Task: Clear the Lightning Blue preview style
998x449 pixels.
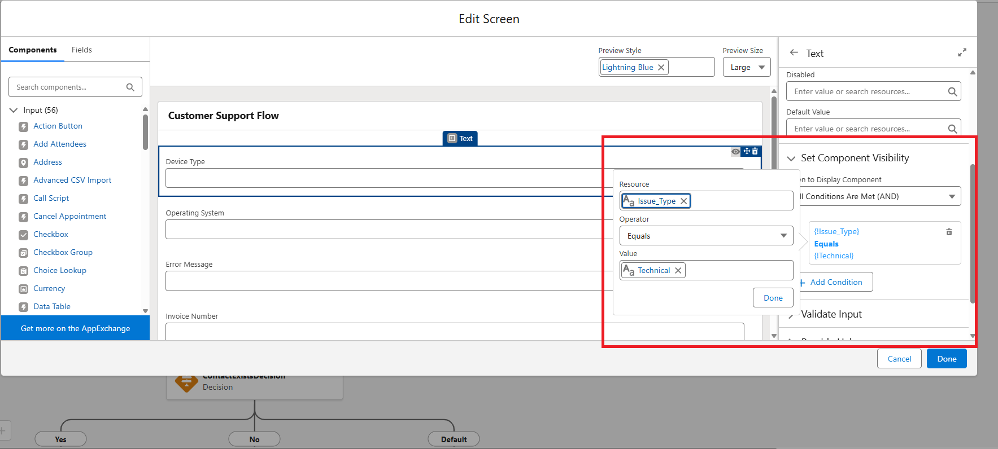Action: [661, 68]
